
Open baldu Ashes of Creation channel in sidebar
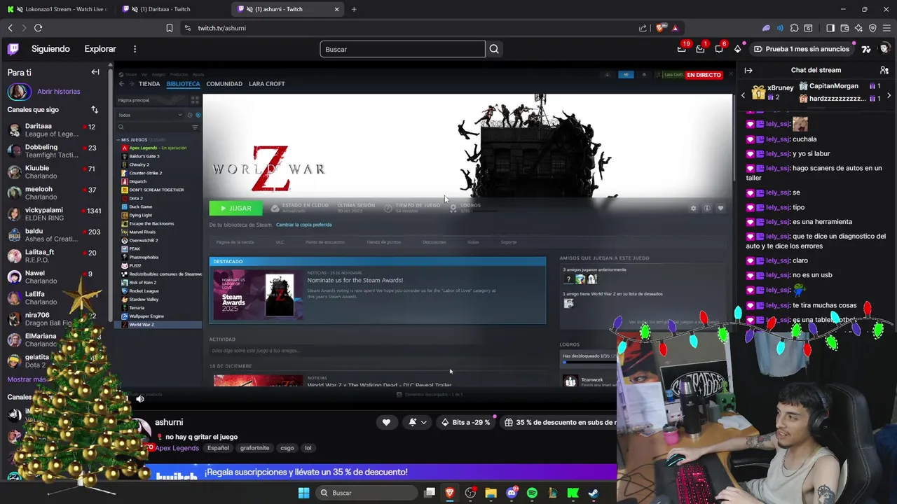[x=53, y=235]
